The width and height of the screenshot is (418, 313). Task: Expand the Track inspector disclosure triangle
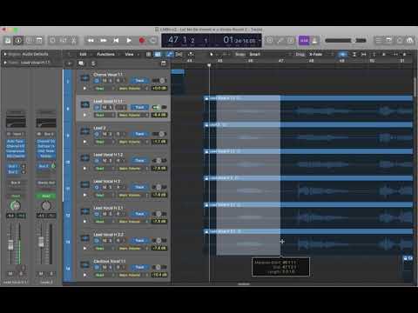pyautogui.click(x=5, y=63)
